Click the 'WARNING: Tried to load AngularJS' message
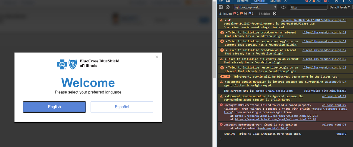The image size is (353, 147). [262, 134]
